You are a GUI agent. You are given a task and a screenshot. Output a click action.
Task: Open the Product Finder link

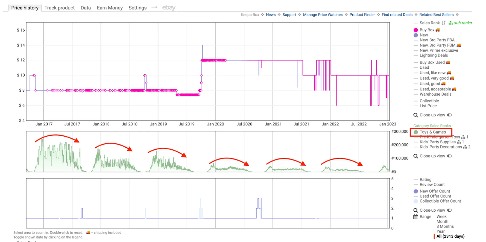coord(362,15)
